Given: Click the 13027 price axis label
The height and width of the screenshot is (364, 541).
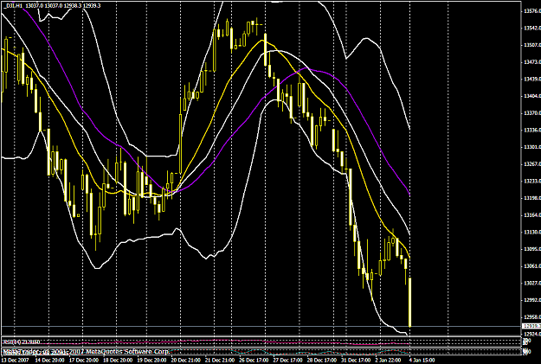Looking at the screenshot, I should (x=532, y=284).
